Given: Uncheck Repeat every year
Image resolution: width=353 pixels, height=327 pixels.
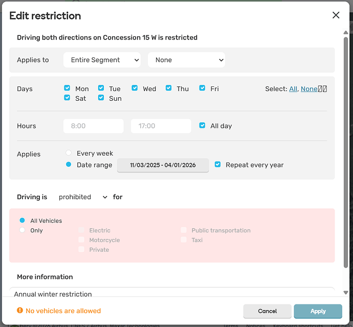Looking at the screenshot, I should (x=218, y=165).
